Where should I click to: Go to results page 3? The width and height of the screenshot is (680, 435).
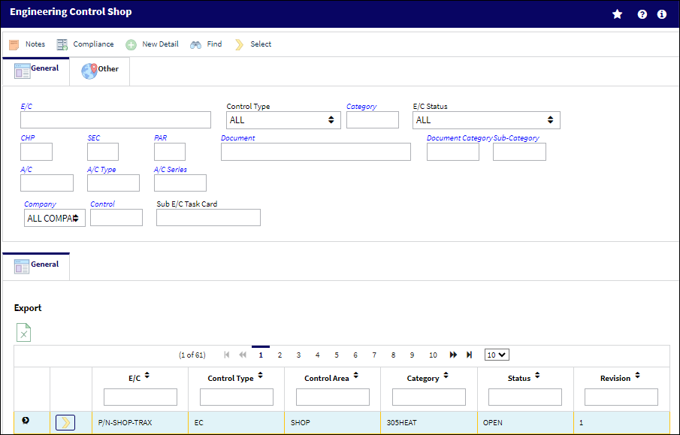point(298,355)
